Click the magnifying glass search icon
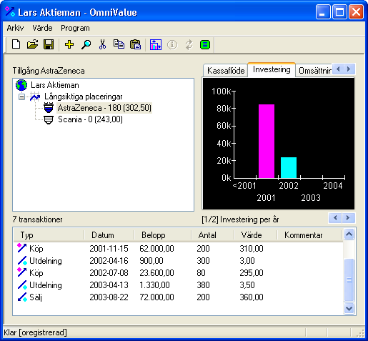This screenshot has width=368, height=341. point(86,44)
